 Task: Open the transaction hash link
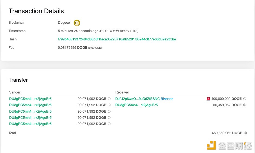click(117, 39)
